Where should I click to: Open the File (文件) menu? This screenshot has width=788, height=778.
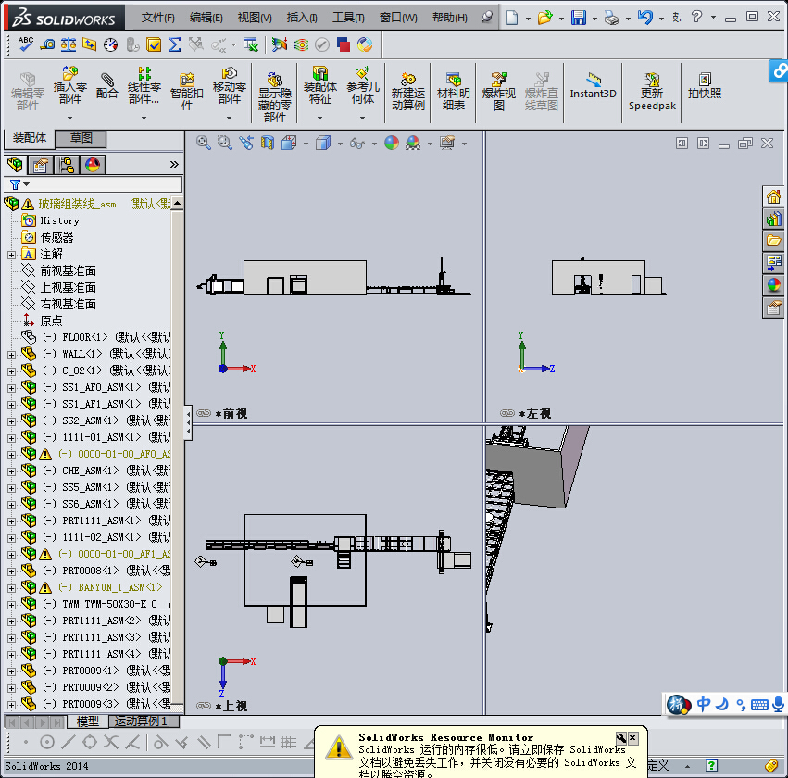pos(157,18)
